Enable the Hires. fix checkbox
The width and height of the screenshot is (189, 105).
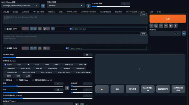tap(34, 80)
